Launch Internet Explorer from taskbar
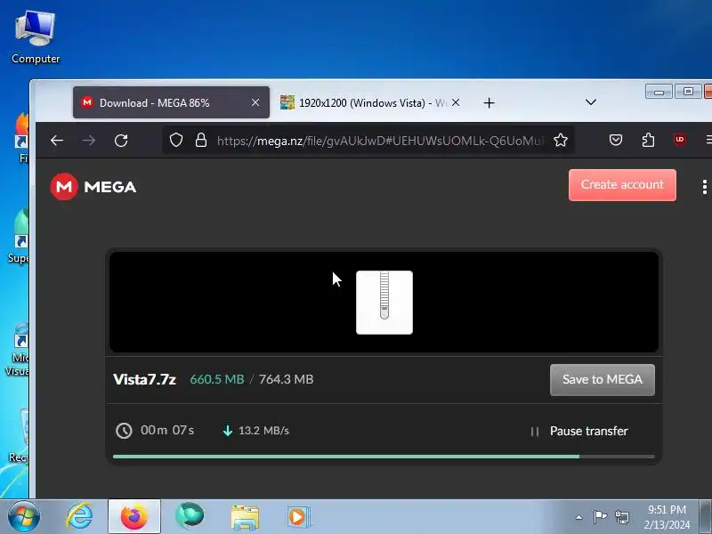The height and width of the screenshot is (534, 712). click(x=79, y=517)
